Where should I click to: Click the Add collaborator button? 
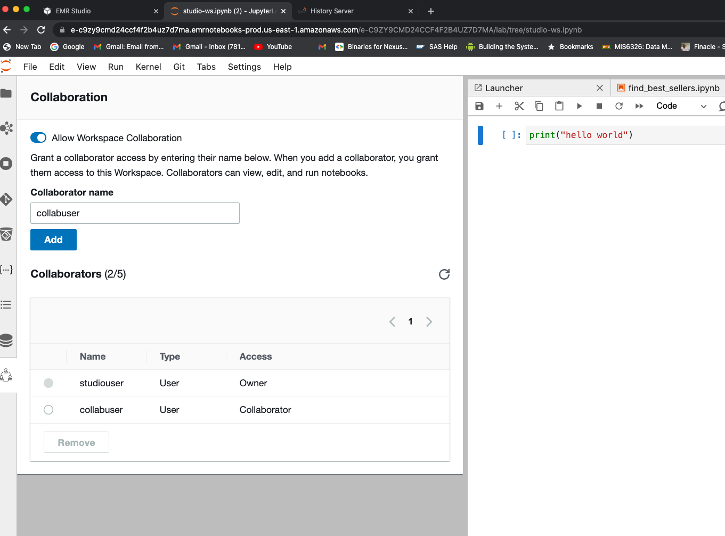pos(53,240)
